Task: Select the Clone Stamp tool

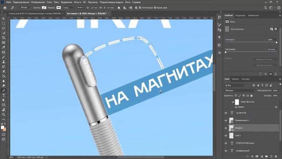Action: (x=4, y=62)
